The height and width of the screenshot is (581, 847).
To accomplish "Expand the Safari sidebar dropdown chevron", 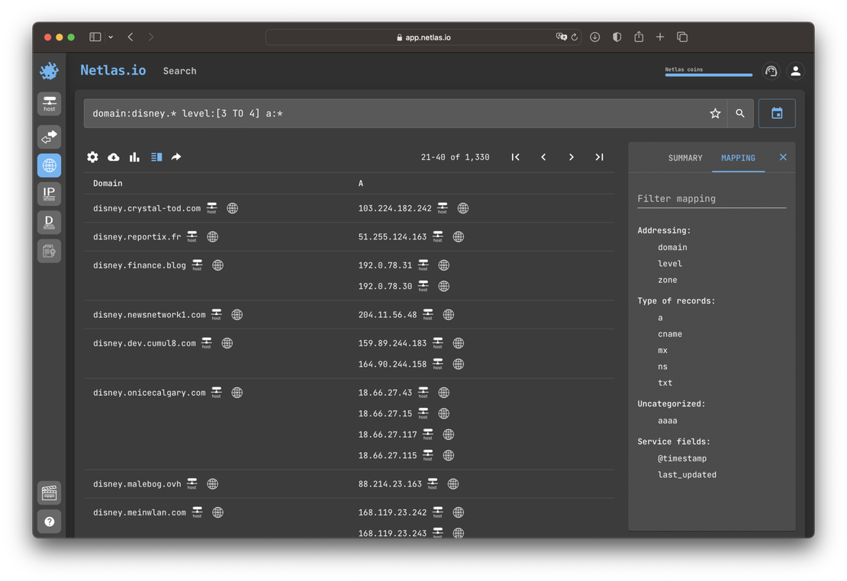I will 111,37.
